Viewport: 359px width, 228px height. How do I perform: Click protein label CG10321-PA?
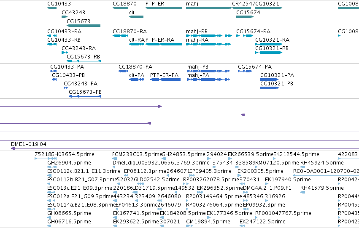(277, 75)
